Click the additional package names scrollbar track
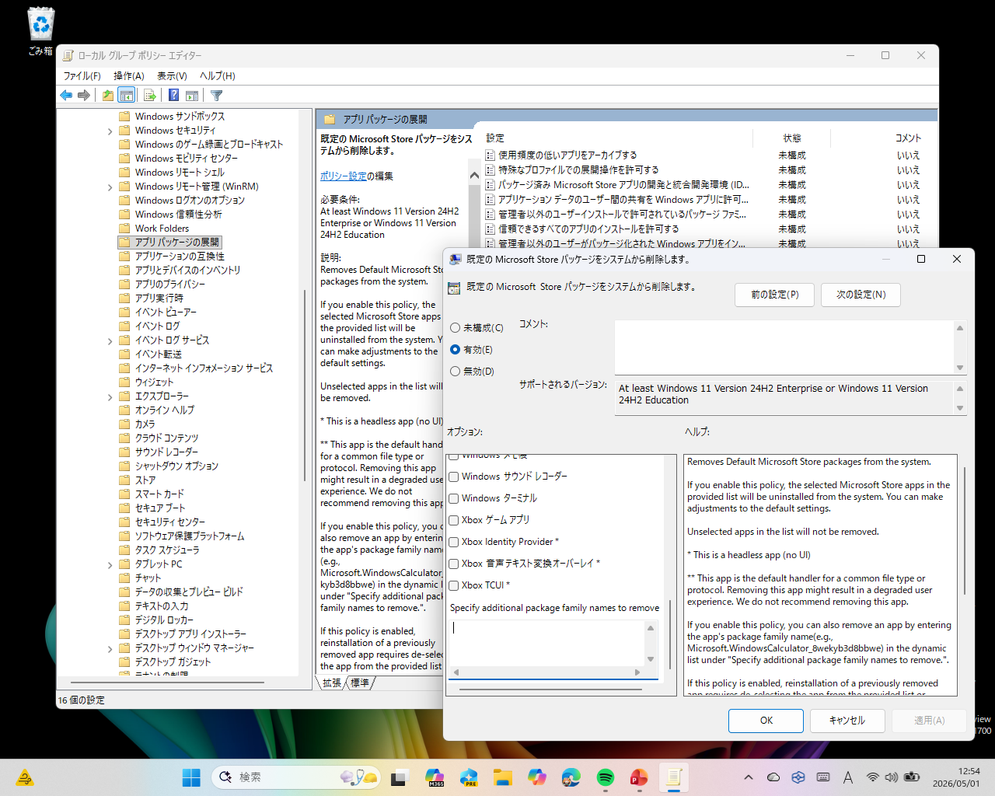Screen dimensions: 995x796 pyautogui.click(x=651, y=643)
